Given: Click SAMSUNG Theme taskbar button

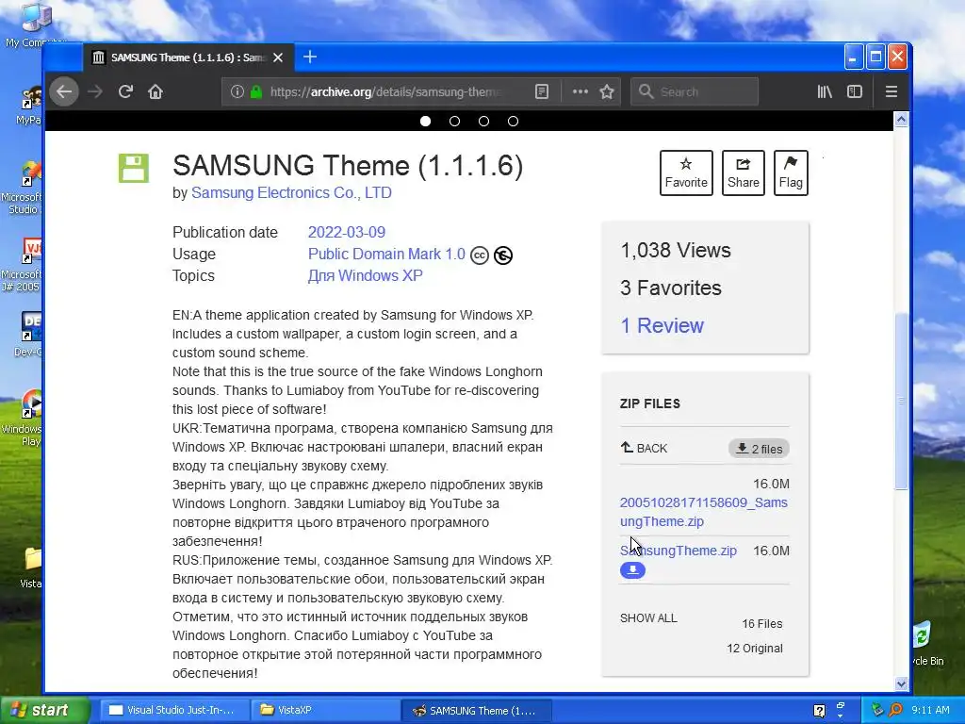Looking at the screenshot, I should click(x=476, y=711).
